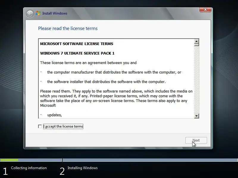Click the 'Install Windows' title text

(55, 13)
